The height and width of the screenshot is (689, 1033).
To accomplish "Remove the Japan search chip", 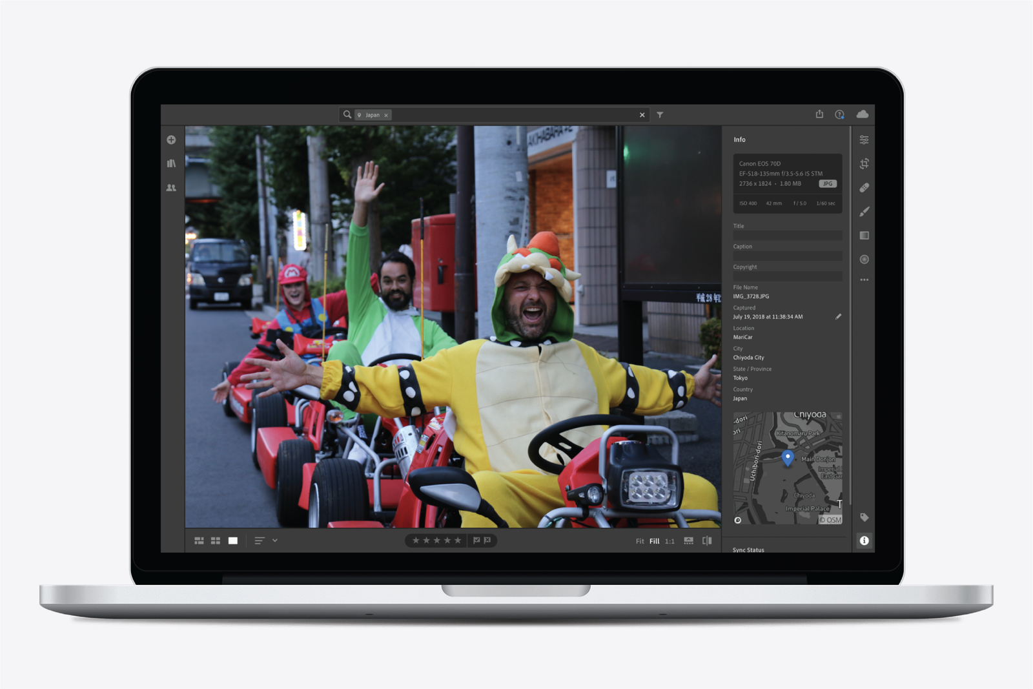I will 386,115.
